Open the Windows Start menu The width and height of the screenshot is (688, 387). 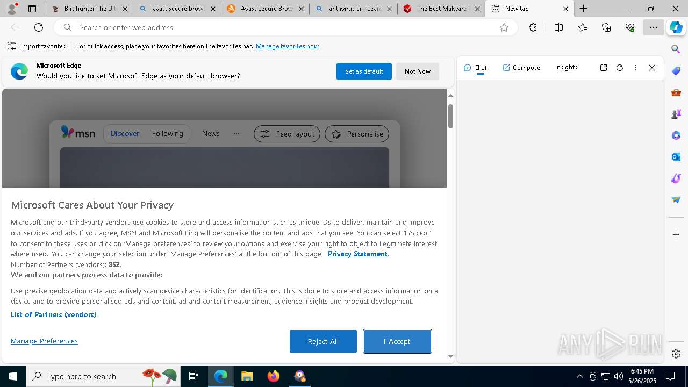13,376
